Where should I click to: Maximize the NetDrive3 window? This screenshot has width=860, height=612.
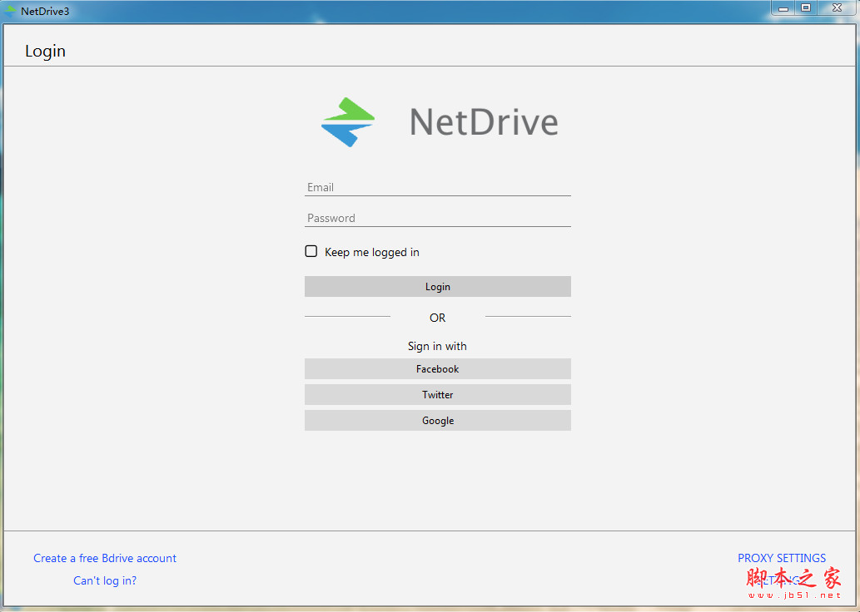(x=806, y=8)
